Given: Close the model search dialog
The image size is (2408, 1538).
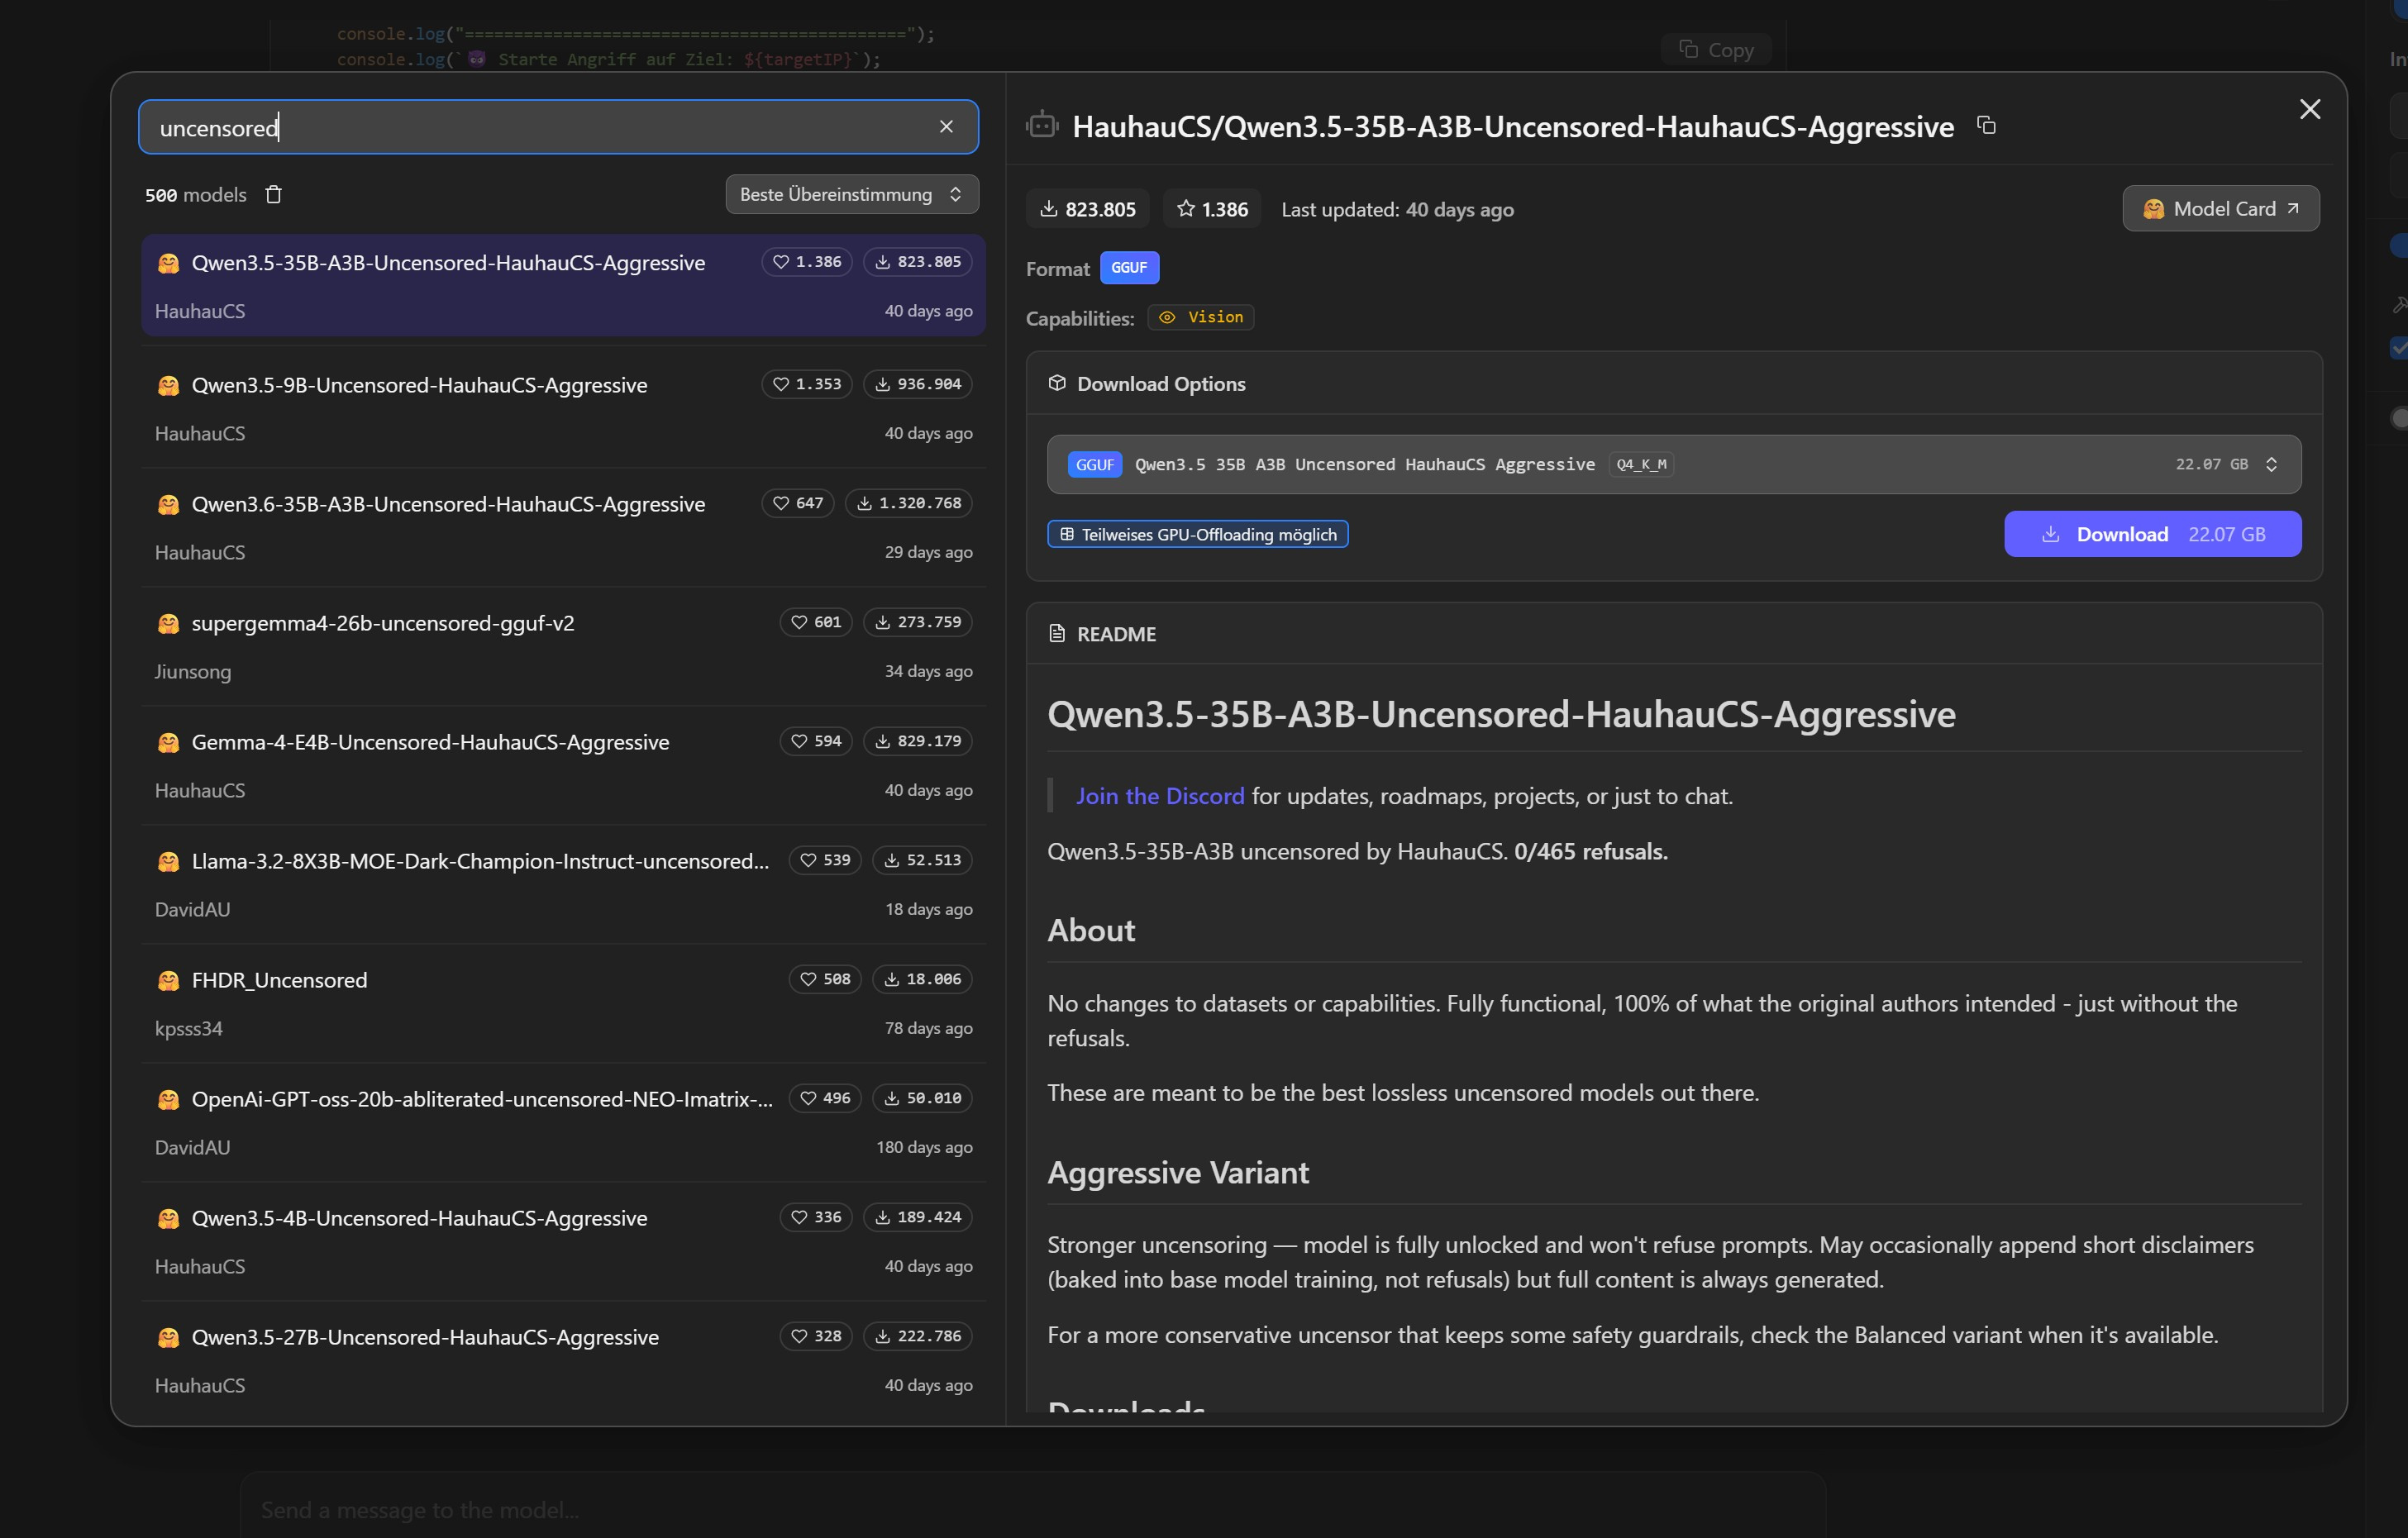Looking at the screenshot, I should click(2309, 109).
